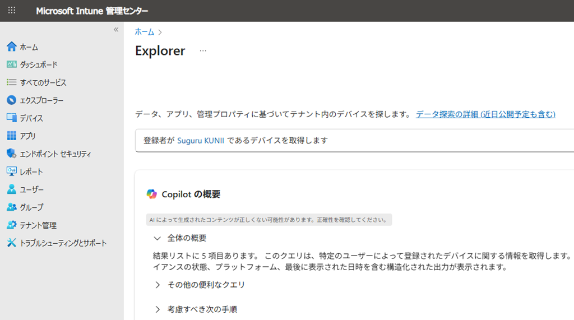Collapse the 全体の概要 section
Image resolution: width=574 pixels, height=320 pixels.
coord(157,238)
